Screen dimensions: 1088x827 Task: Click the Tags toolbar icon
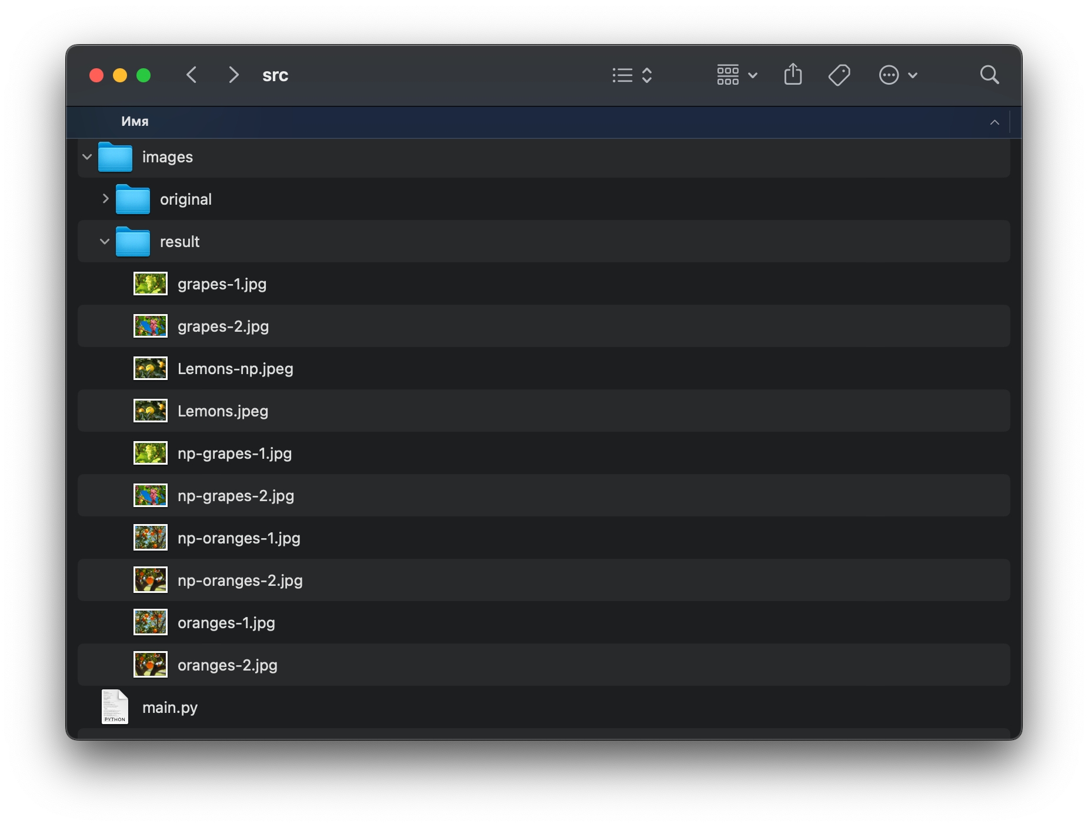[x=839, y=75]
